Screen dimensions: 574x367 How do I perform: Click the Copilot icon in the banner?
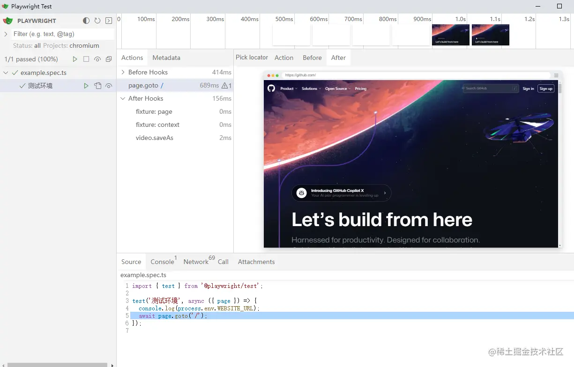[302, 193]
